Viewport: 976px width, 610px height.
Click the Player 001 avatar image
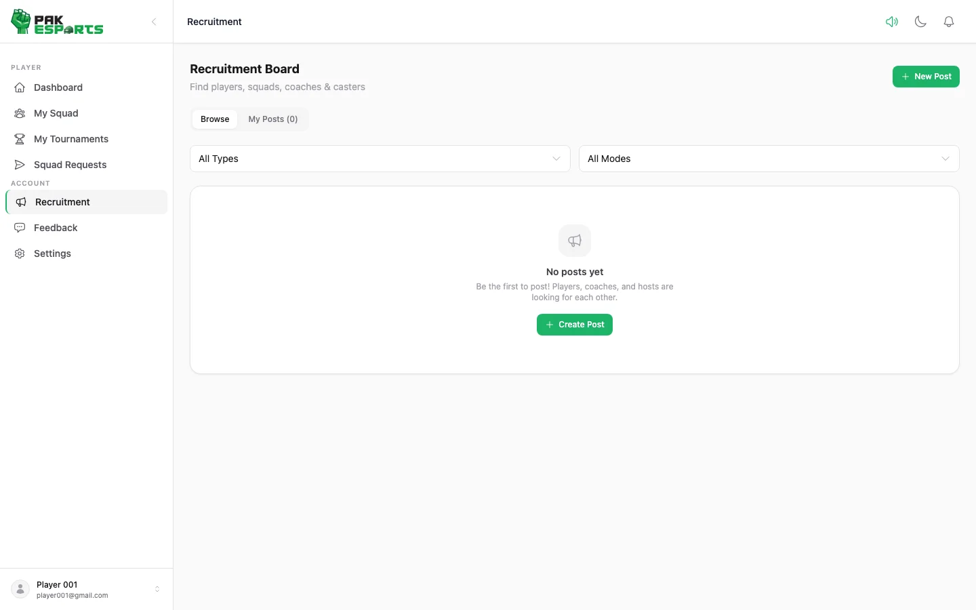click(x=20, y=590)
